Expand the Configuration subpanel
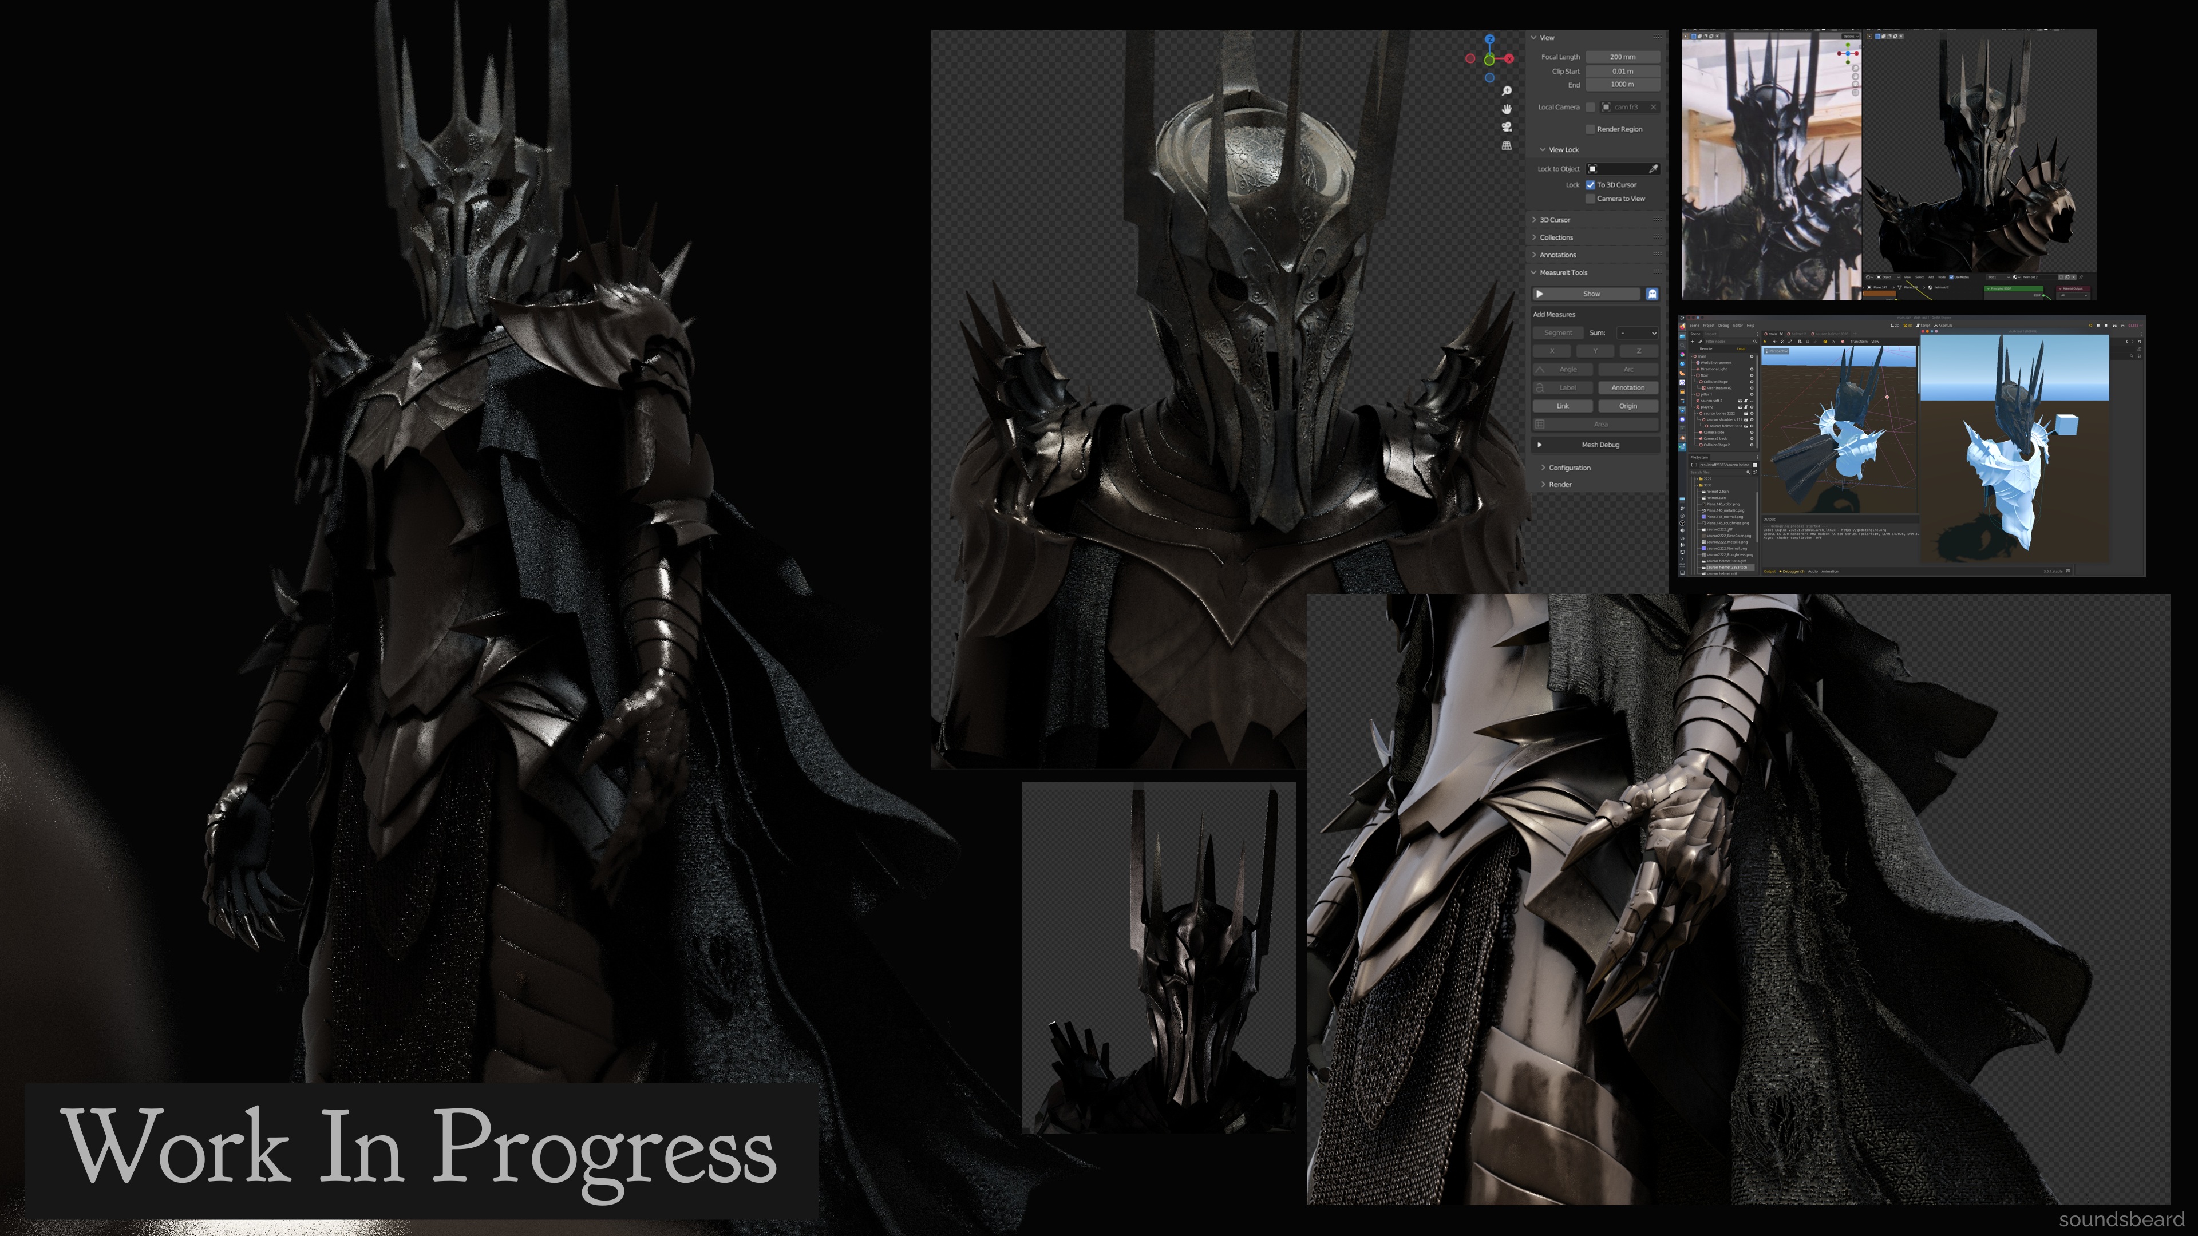Image resolution: width=2198 pixels, height=1236 pixels. pyautogui.click(x=1543, y=468)
